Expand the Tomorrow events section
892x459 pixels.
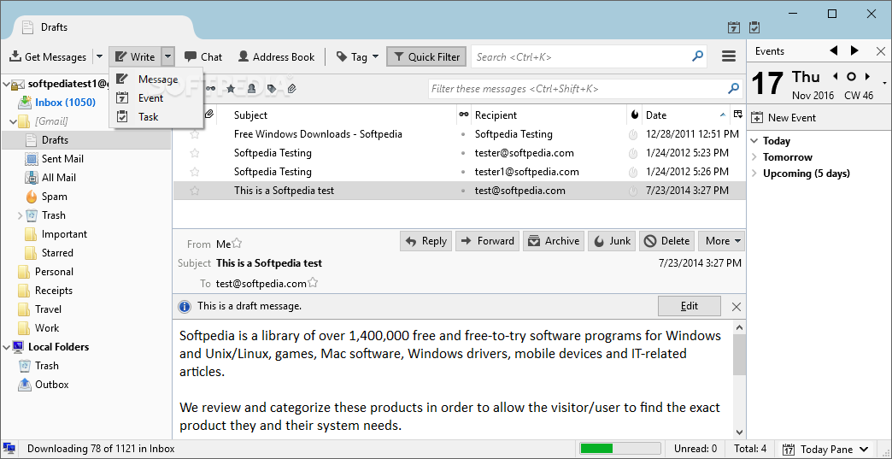click(754, 157)
